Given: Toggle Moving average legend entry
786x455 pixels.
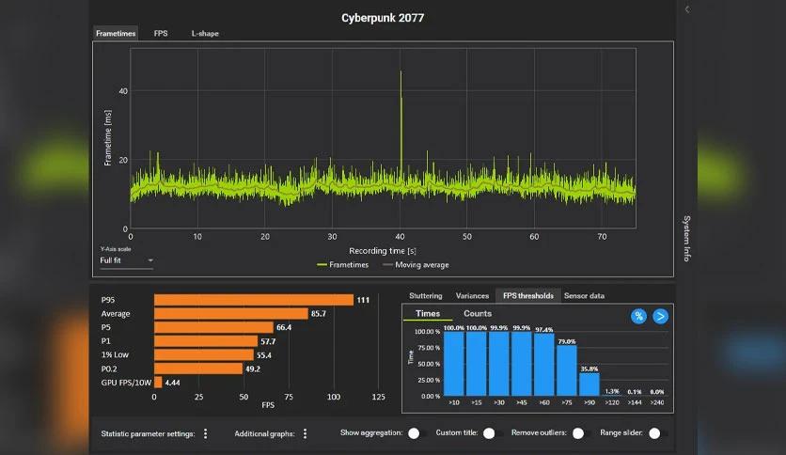Looking at the screenshot, I should point(416,264).
